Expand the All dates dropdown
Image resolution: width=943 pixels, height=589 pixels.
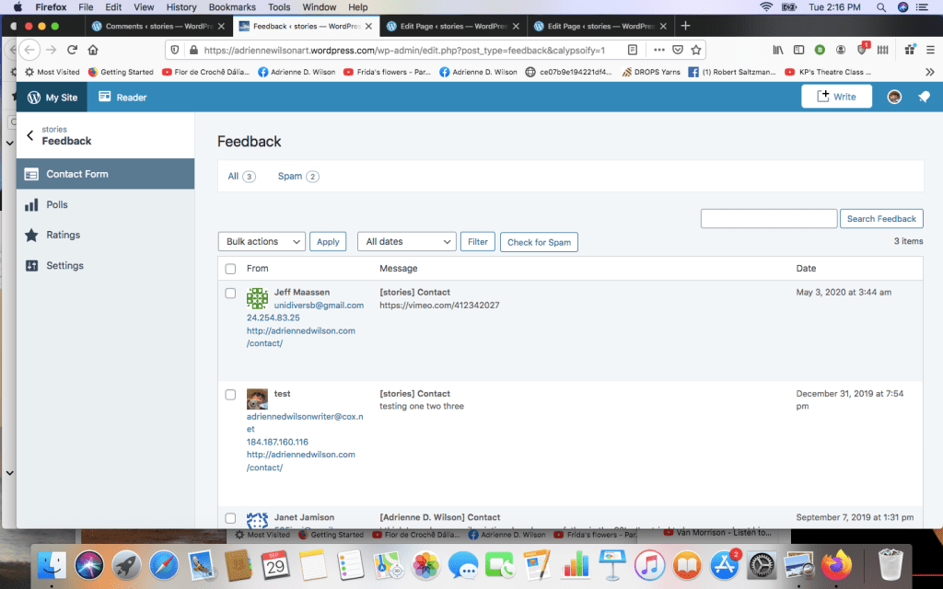coord(406,242)
